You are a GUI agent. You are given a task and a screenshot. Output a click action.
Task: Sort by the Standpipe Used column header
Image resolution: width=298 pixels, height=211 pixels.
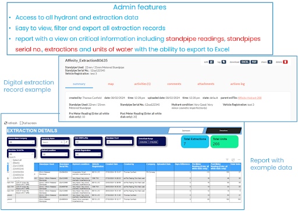[x=49, y=167]
